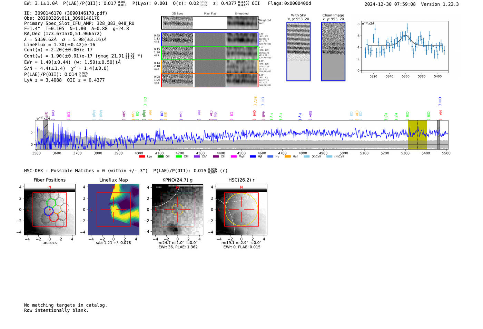The height and width of the screenshot is (329, 483).
Task: Click the Primary Spec_Slot_IFU_AMP line
Action: pos(79,23)
